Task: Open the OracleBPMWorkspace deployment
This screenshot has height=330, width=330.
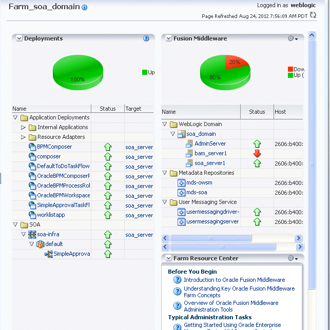Action: coord(64,196)
